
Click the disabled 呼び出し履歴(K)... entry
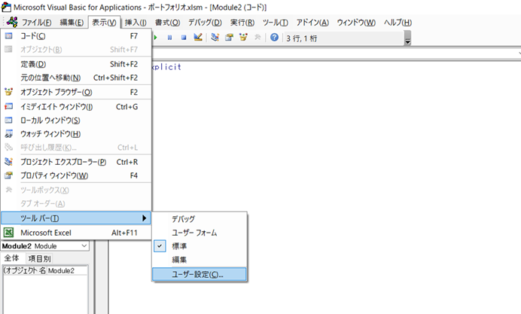(x=76, y=148)
